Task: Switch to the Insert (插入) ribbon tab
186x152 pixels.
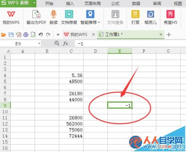Action: click(x=70, y=3)
